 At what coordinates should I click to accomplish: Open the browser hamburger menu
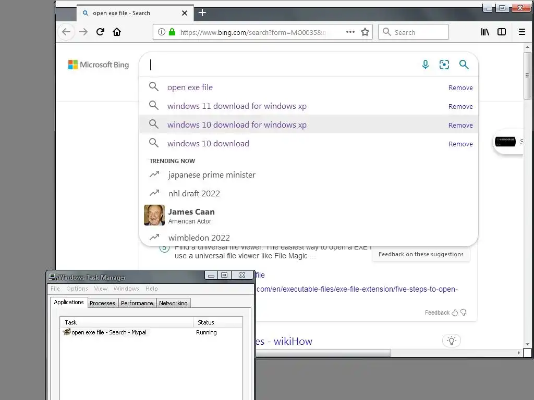(521, 32)
